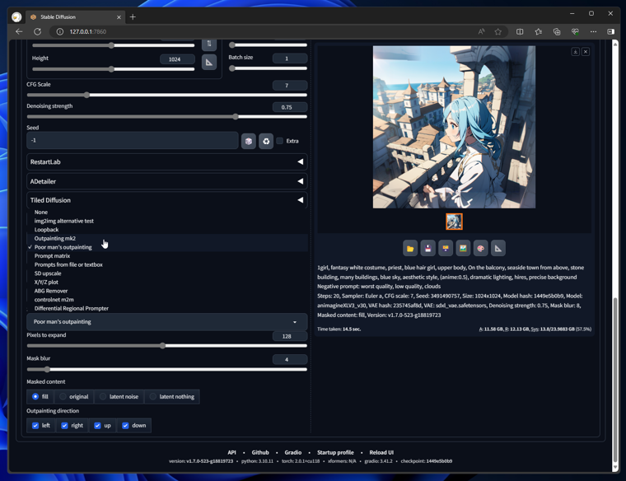Image resolution: width=626 pixels, height=481 pixels.
Task: Open browser collections icon
Action: click(x=557, y=31)
